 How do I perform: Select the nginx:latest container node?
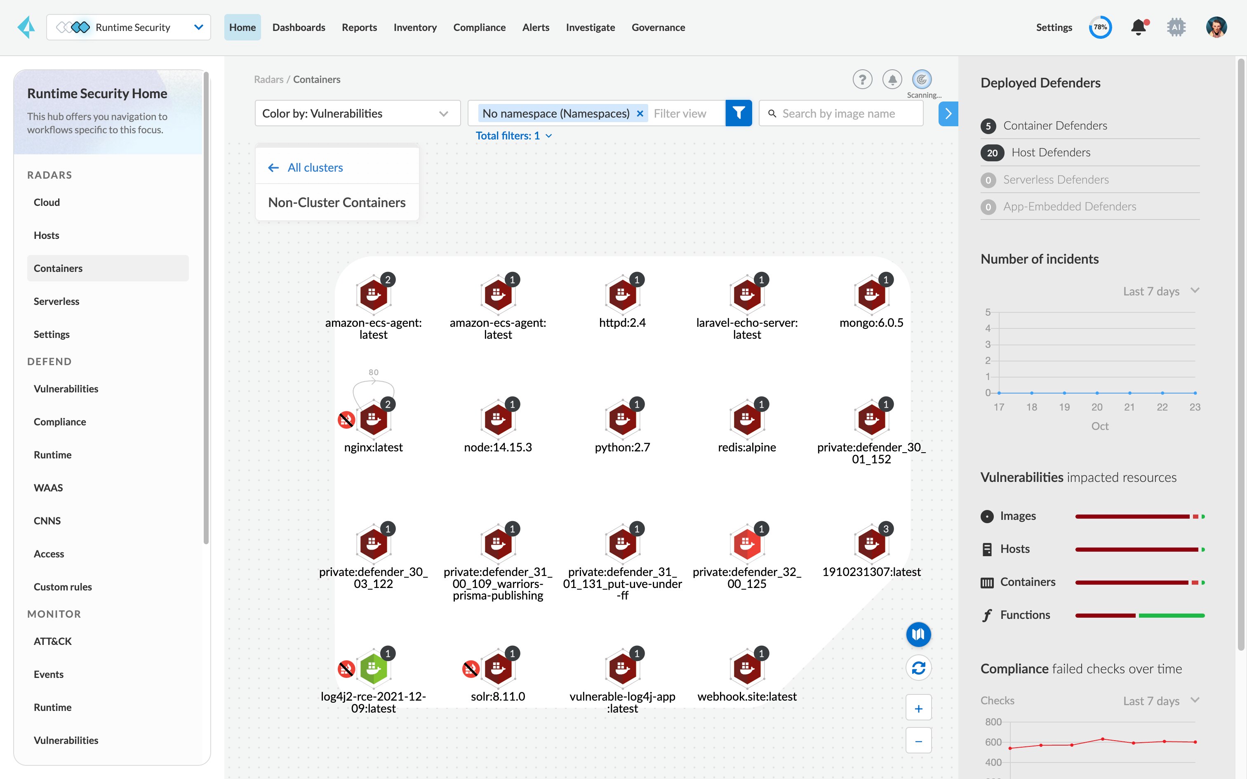pyautogui.click(x=373, y=419)
